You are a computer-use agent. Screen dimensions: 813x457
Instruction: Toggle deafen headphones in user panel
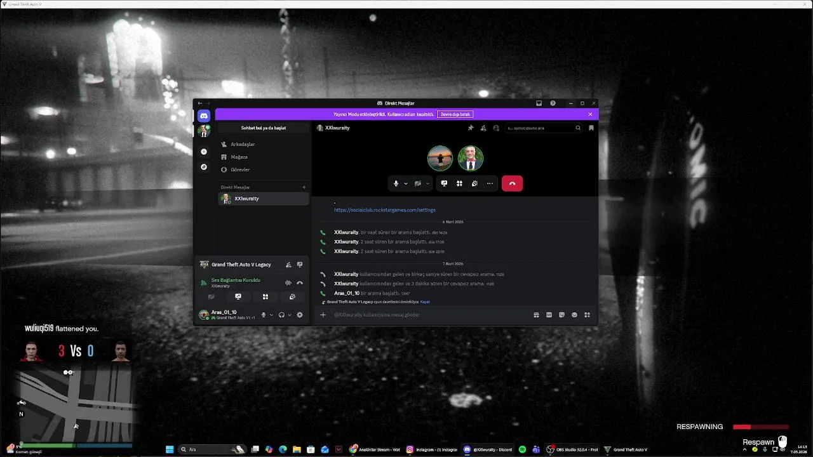(281, 315)
